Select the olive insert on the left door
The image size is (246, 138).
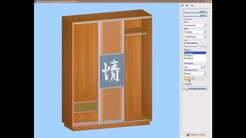pos(85,107)
